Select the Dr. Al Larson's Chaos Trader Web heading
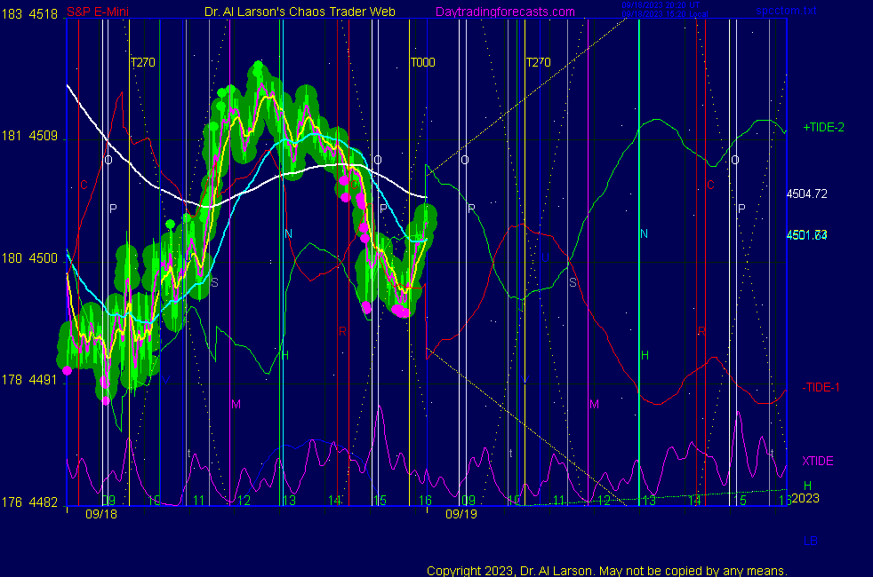This screenshot has height=577, width=873. (300, 12)
